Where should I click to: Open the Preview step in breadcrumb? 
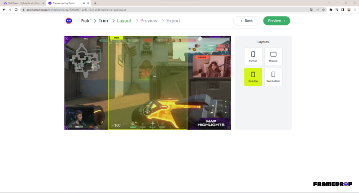[149, 21]
